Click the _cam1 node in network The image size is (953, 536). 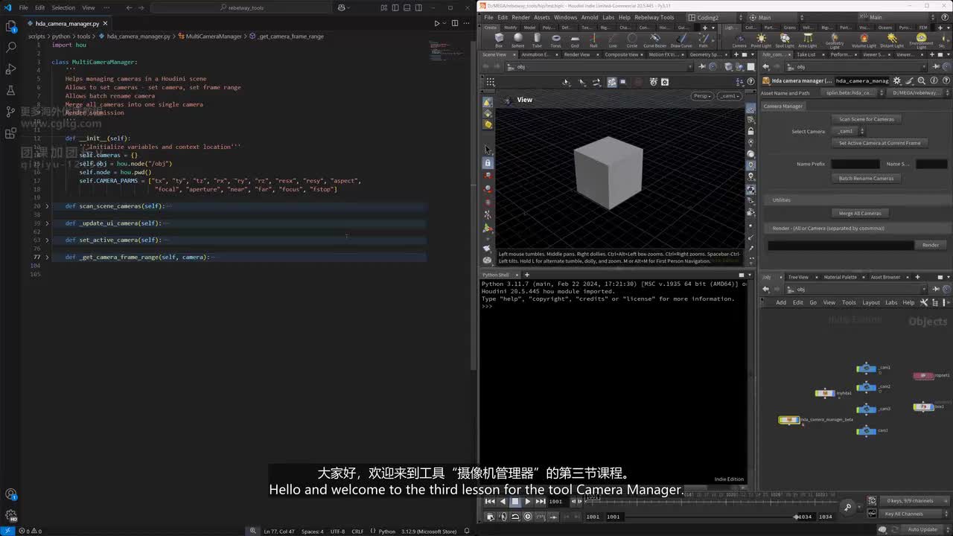[866, 368]
